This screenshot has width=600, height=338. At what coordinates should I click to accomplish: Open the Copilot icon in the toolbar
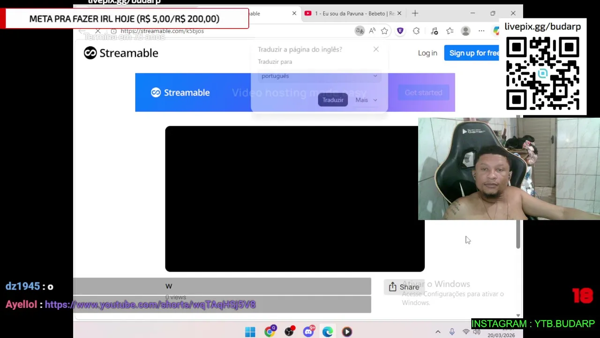click(x=496, y=31)
